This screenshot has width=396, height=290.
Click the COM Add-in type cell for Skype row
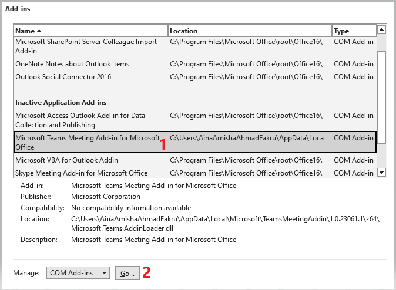354,173
